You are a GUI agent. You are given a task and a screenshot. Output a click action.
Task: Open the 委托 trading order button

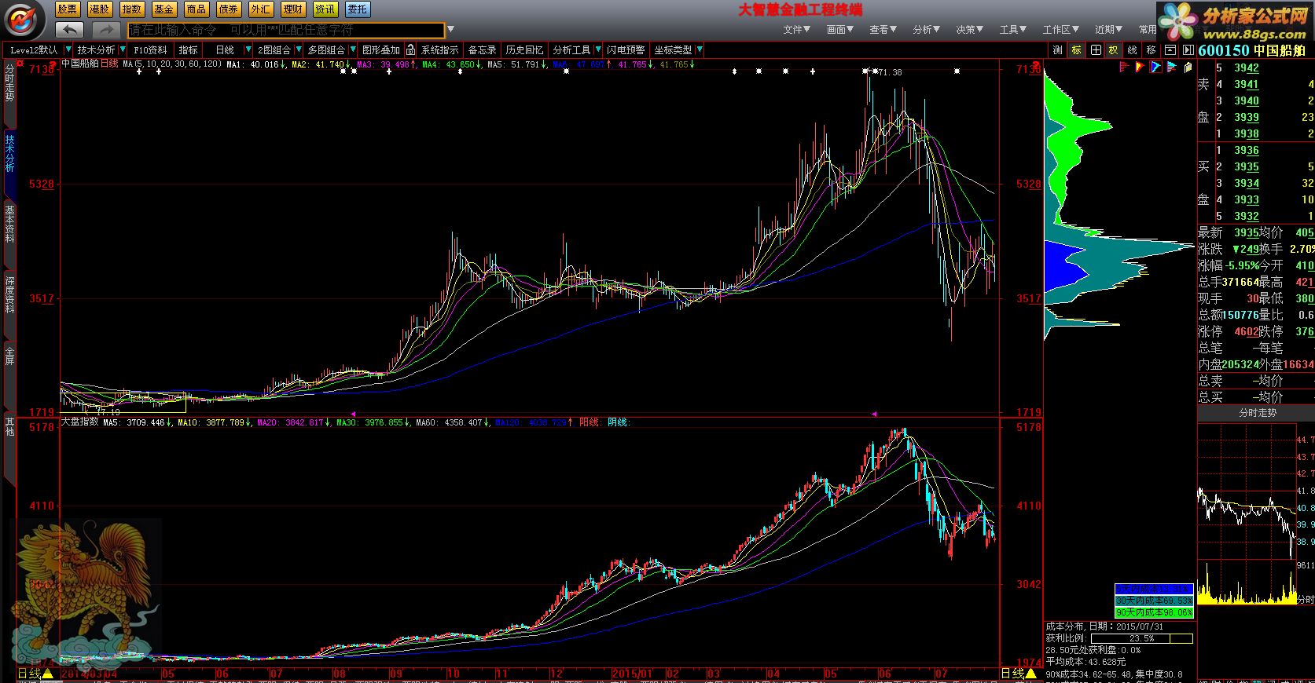click(358, 9)
